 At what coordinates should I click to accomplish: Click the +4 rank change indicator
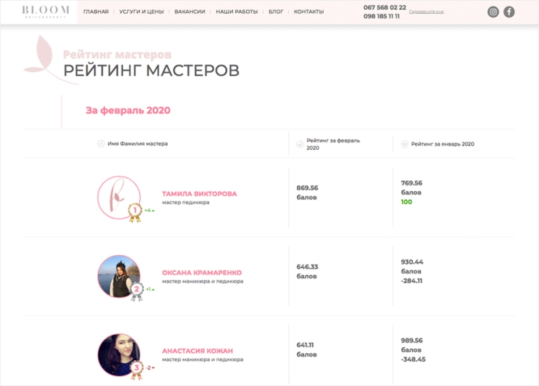coord(149,210)
